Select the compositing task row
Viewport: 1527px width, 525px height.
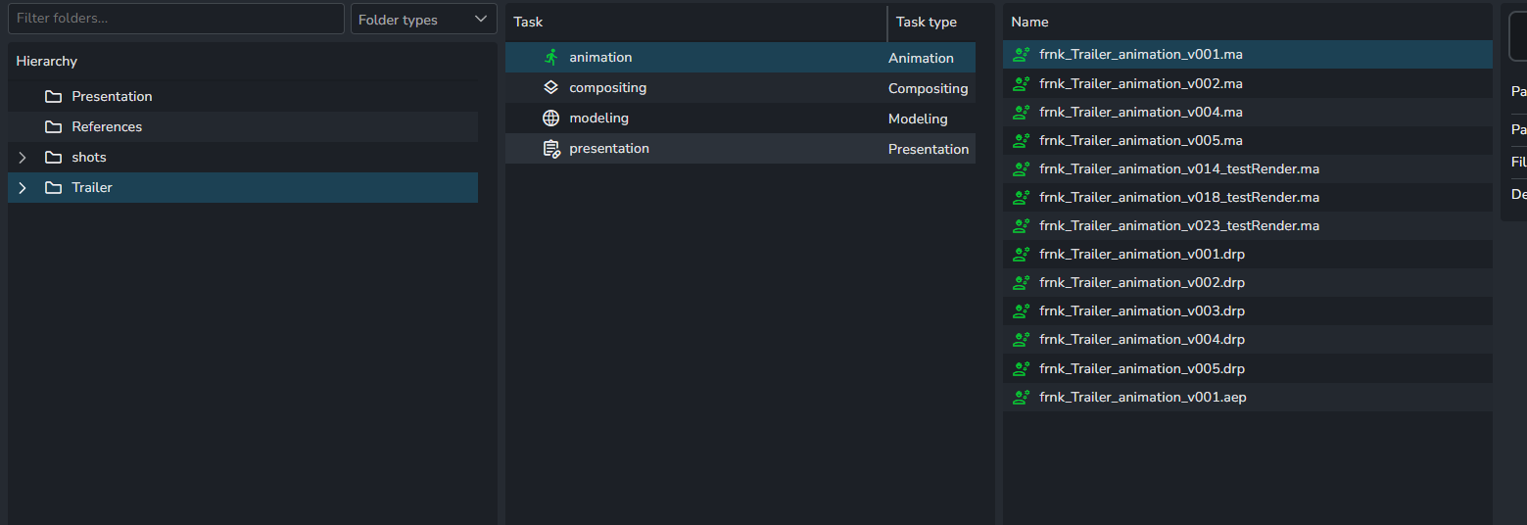pos(740,87)
